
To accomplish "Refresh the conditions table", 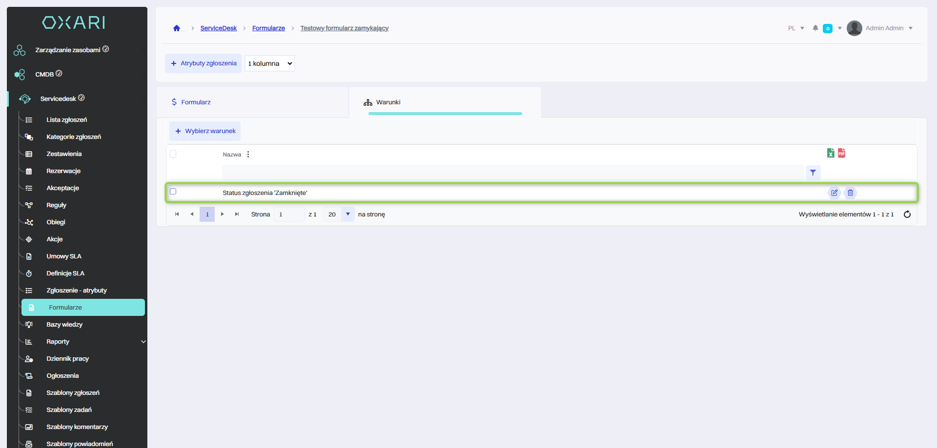I will 907,214.
